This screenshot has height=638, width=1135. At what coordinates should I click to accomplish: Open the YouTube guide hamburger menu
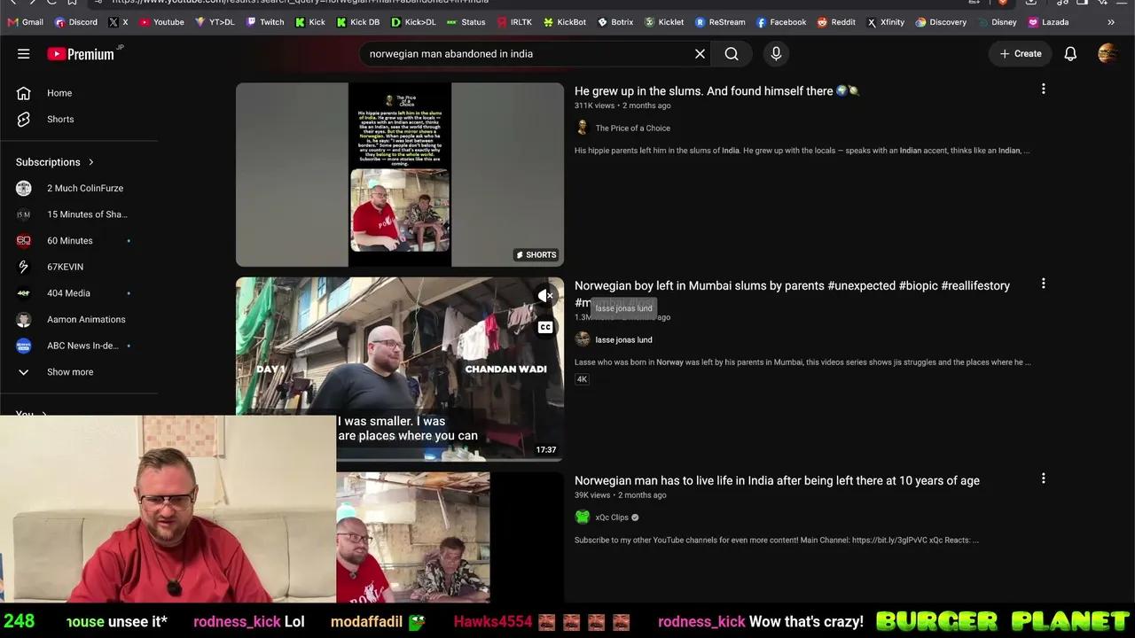[24, 54]
